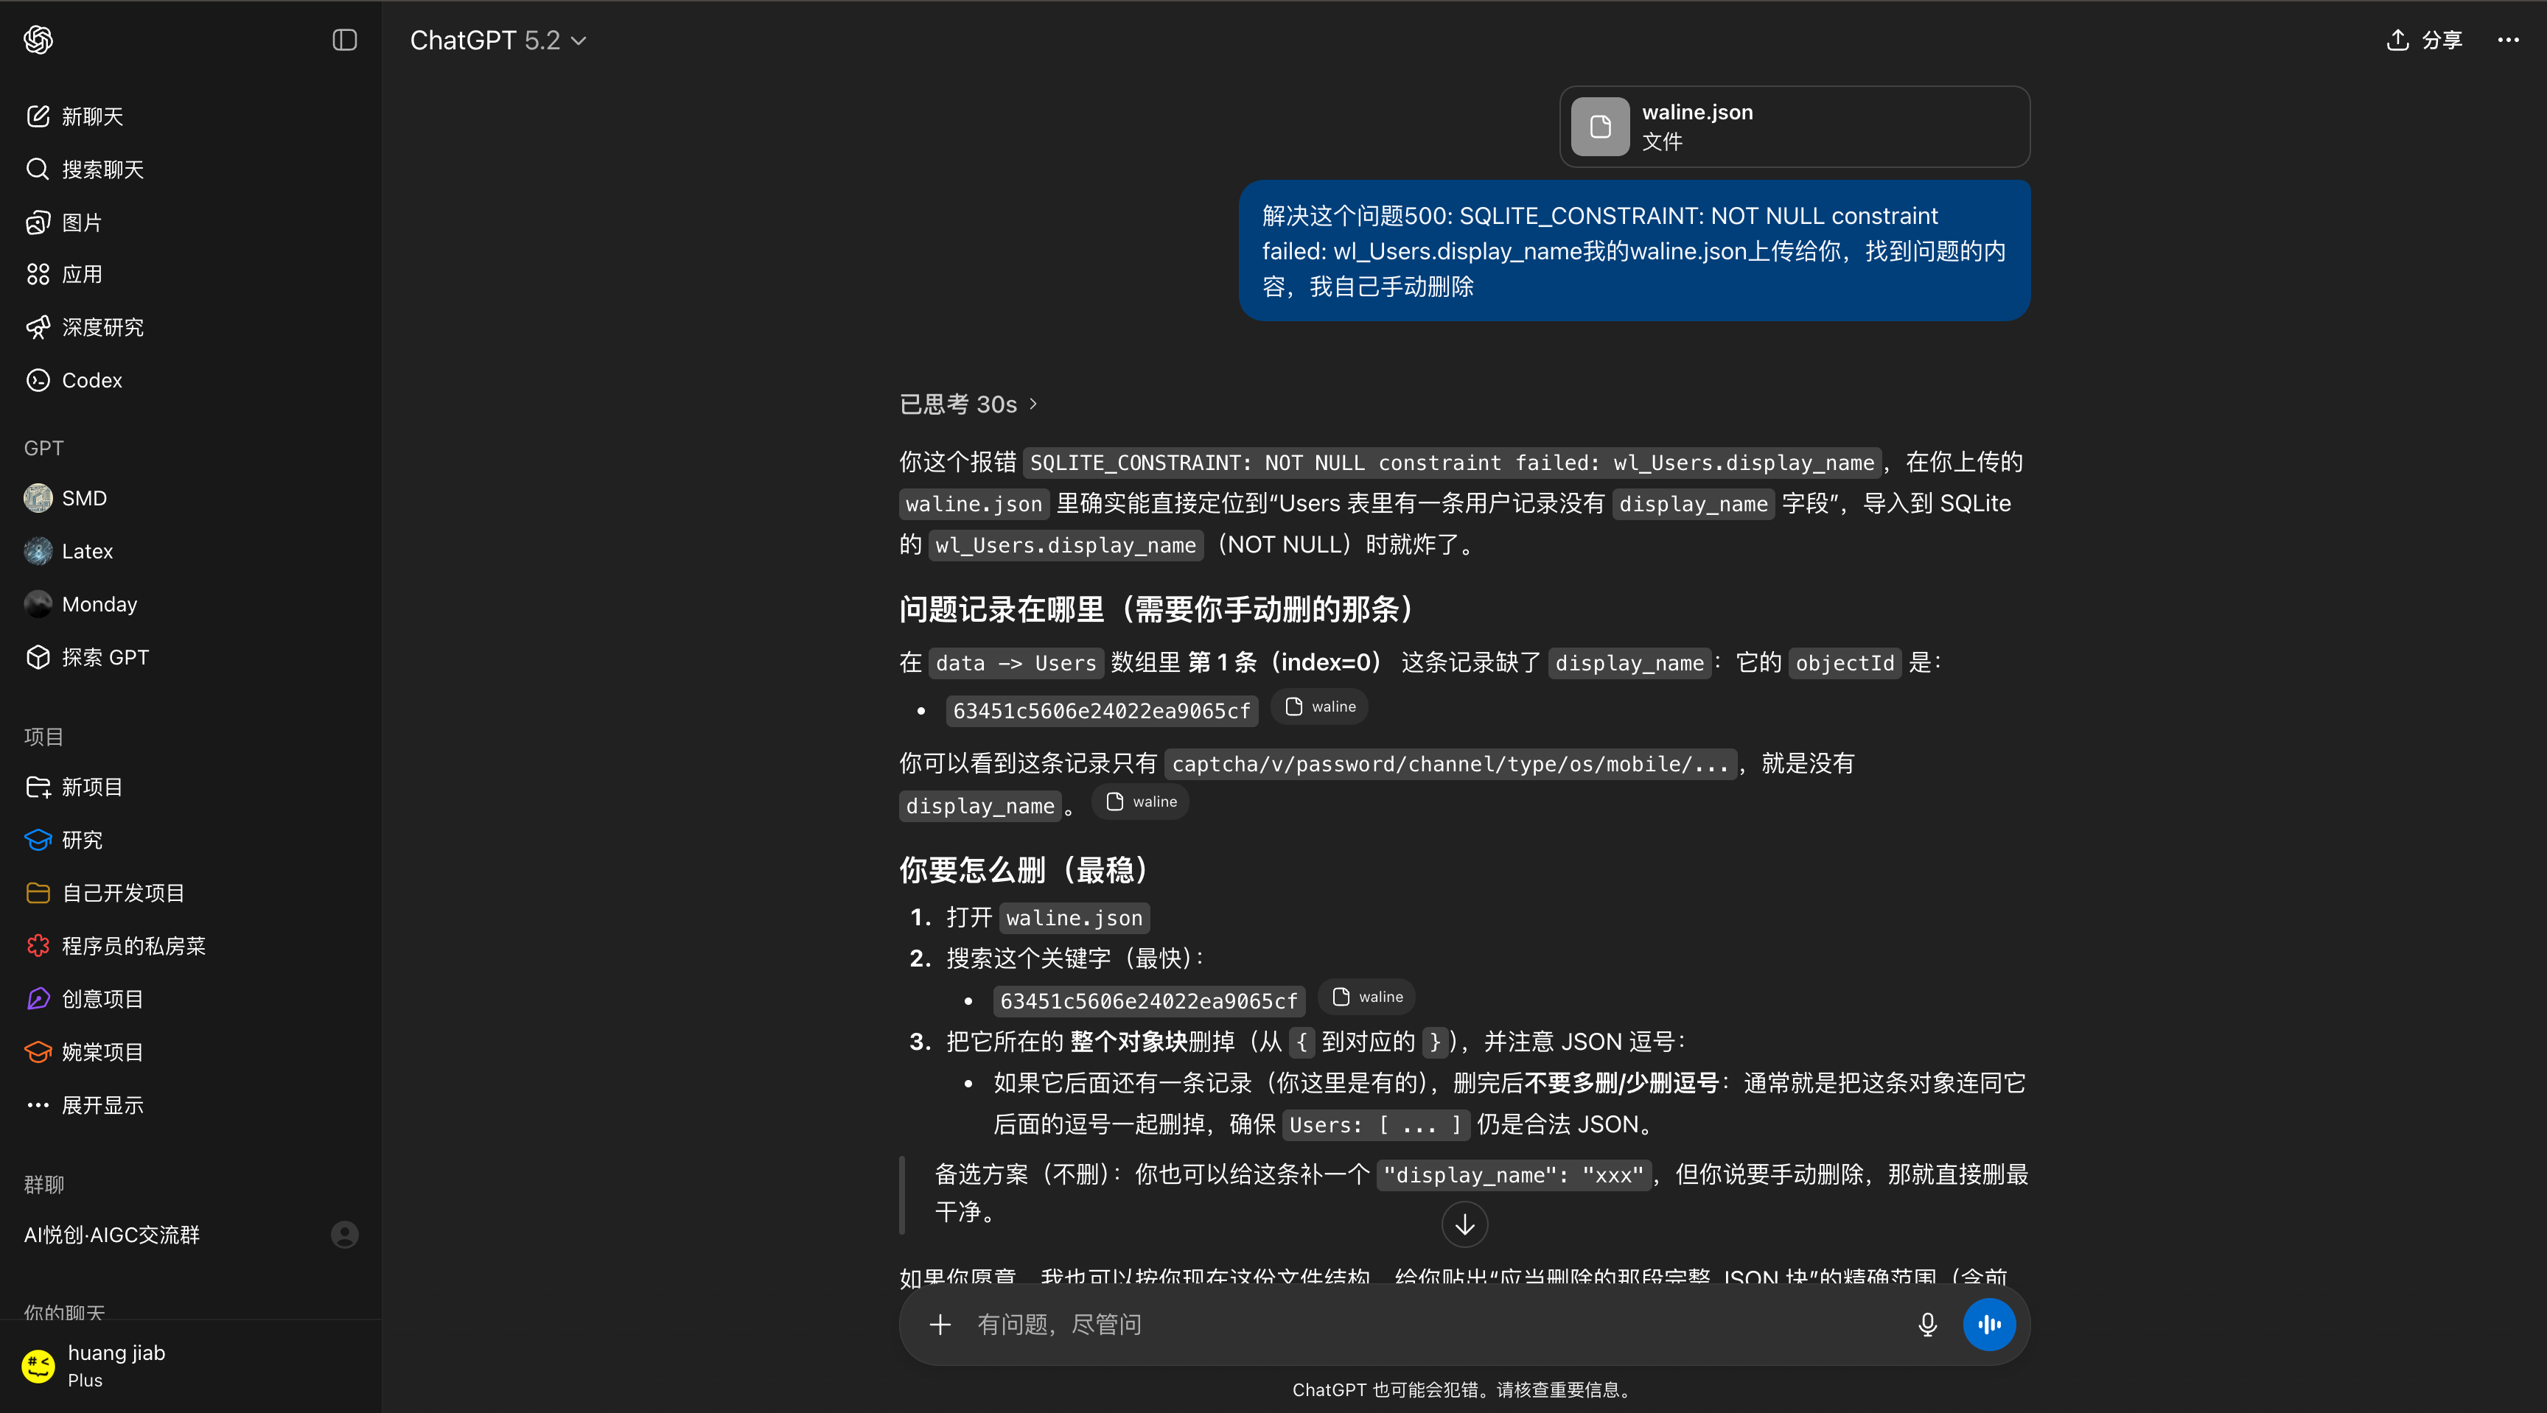Click the waline citation chip after first objectId
The width and height of the screenshot is (2547, 1413).
tap(1320, 706)
